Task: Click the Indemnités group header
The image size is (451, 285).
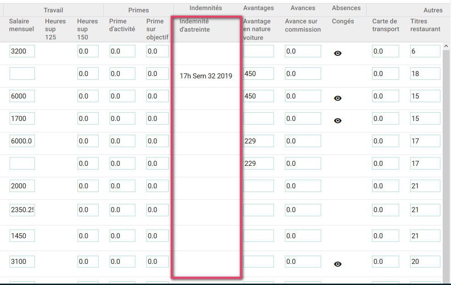Action: point(206,8)
